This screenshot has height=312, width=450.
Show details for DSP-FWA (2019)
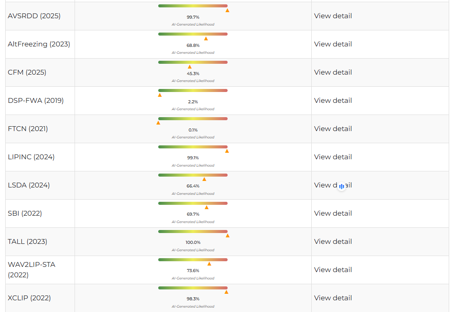point(333,101)
